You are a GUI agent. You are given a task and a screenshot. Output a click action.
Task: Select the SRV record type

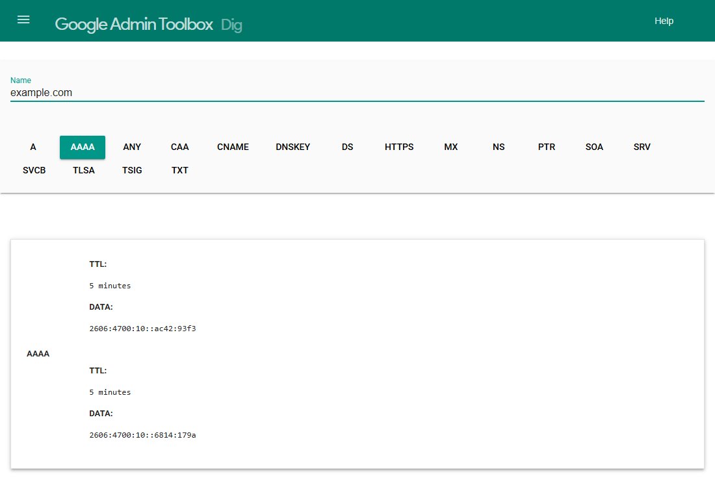(642, 147)
